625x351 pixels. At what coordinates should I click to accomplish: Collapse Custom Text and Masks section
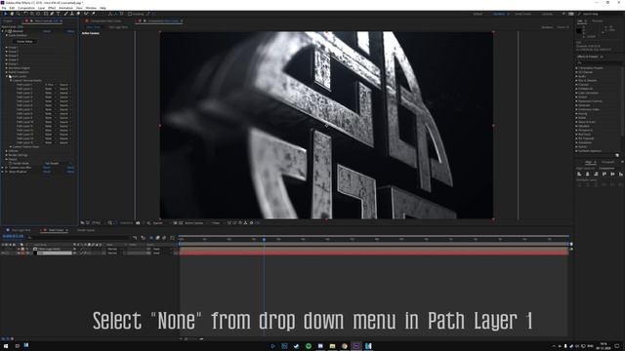[x=11, y=80]
